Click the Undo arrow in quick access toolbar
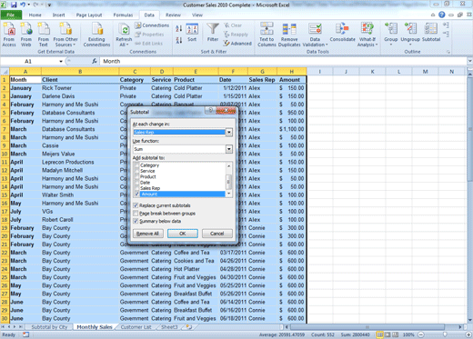Screen dimensions: 473x339 pos(23,5)
